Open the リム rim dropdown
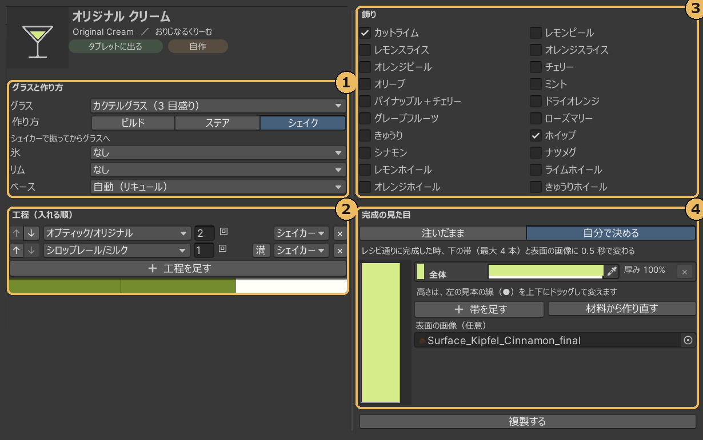Viewport: 703px width, 440px height. (218, 169)
